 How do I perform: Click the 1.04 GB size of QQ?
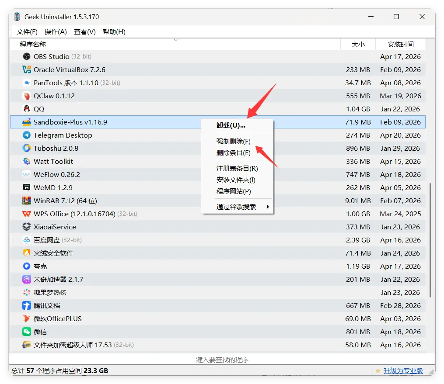pyautogui.click(x=358, y=109)
